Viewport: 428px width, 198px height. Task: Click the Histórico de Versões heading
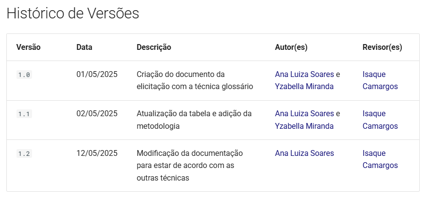click(x=73, y=14)
